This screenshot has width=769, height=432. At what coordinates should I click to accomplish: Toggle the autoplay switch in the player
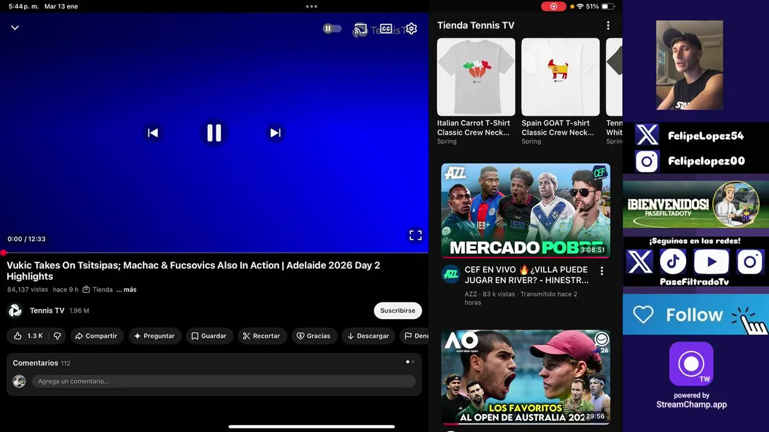332,29
